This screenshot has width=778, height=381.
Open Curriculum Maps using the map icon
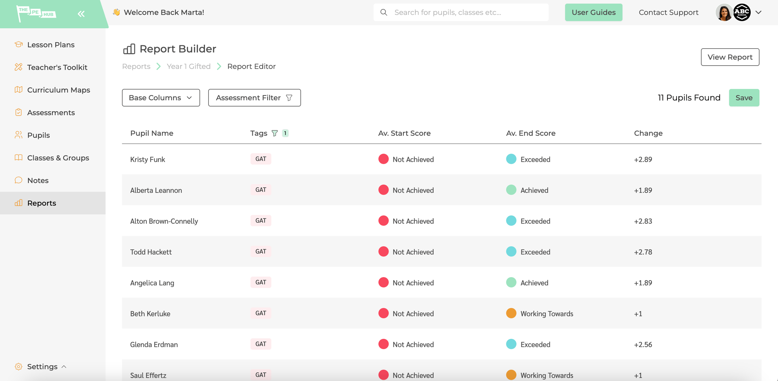coord(19,90)
